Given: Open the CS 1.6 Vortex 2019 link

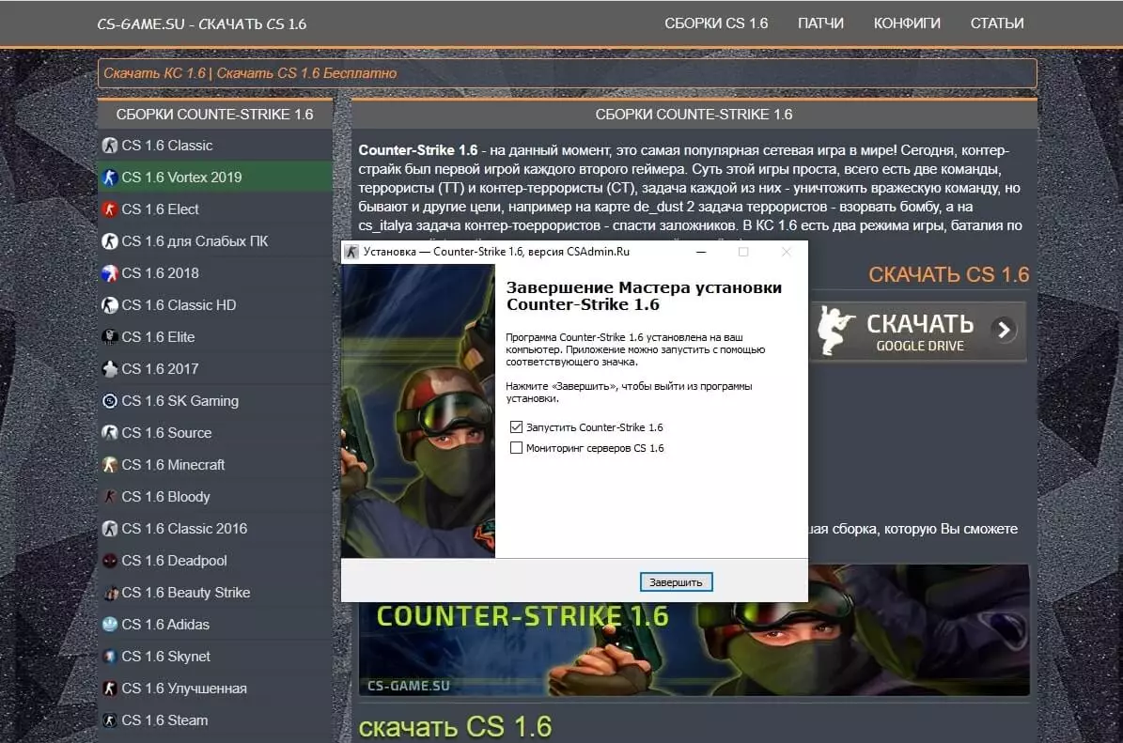Looking at the screenshot, I should 182,178.
